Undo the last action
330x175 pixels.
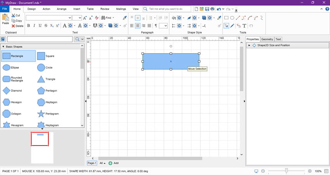[x=219, y=9]
